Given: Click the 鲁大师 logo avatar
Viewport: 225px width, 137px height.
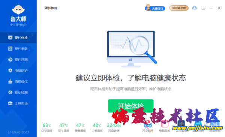Looking at the screenshot, I should 18,10.
